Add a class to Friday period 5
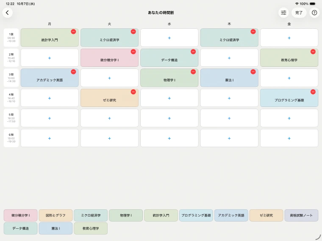Screen dimensions: 322x241 point(289,118)
